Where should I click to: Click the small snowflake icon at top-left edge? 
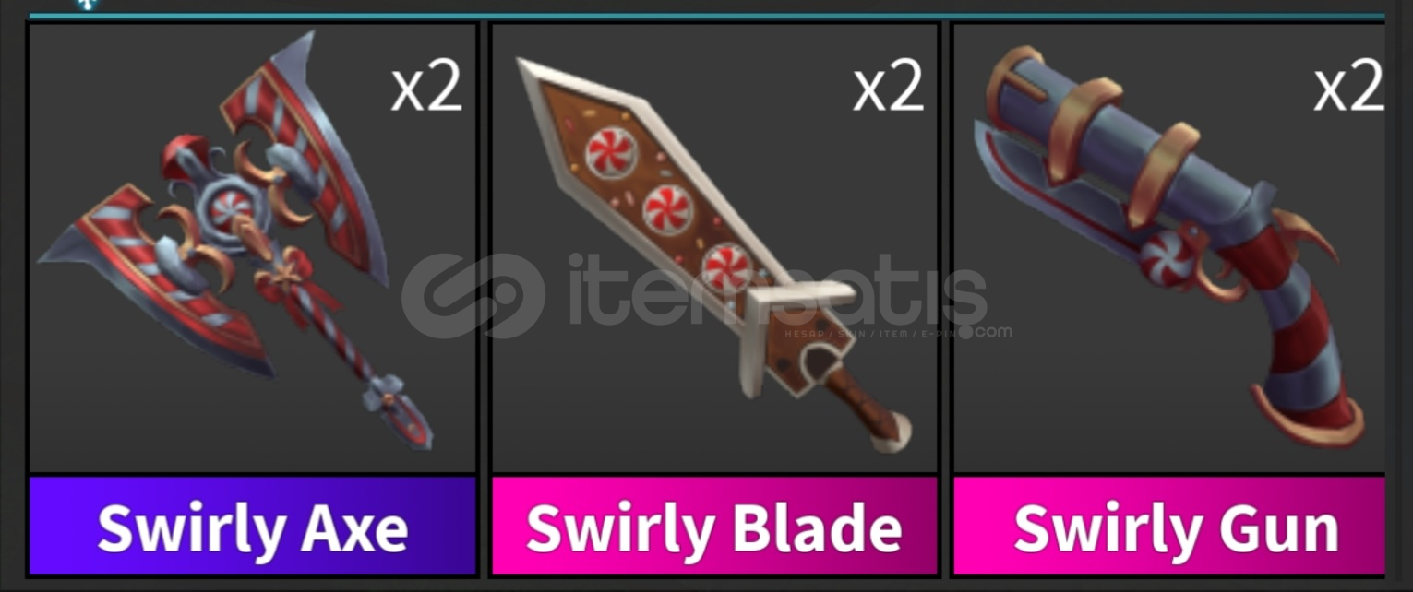86,4
